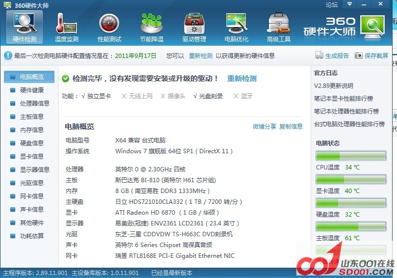Screen dimensions: 397x278
Task: Click the 360硬件大师 logo monitor icon
Action: tap(372, 29)
